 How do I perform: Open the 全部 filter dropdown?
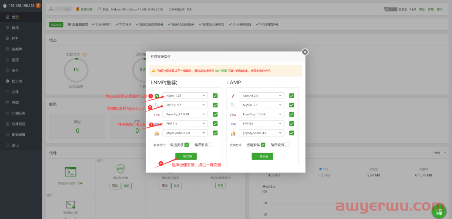click(x=440, y=153)
